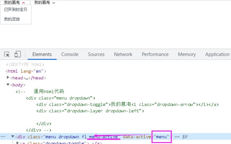Go to the Memory tab
The image size is (231, 144).
(187, 54)
